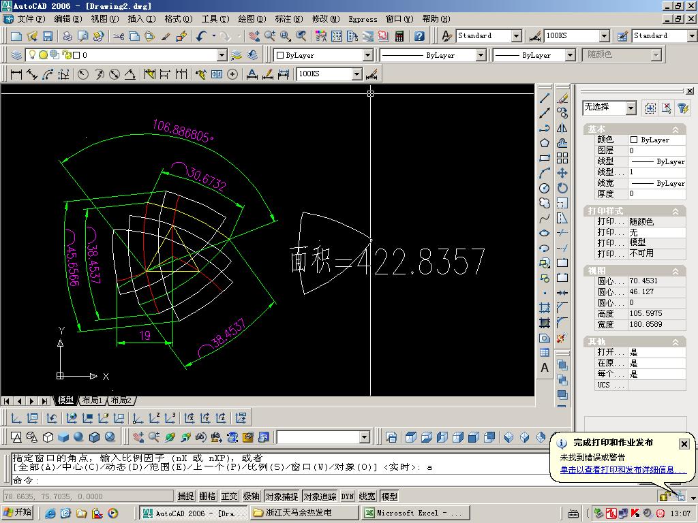The height and width of the screenshot is (523, 698).
Task: Open the Layer Properties Manager icon
Action: coord(16,55)
